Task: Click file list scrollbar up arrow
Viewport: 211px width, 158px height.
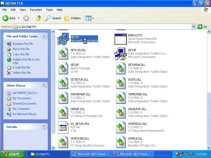Action: click(209, 32)
